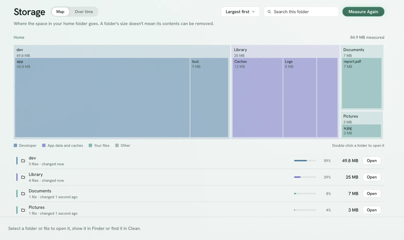Screen dimensions: 404x240
Task: Select the Library row name in the list
Action: click(36, 175)
